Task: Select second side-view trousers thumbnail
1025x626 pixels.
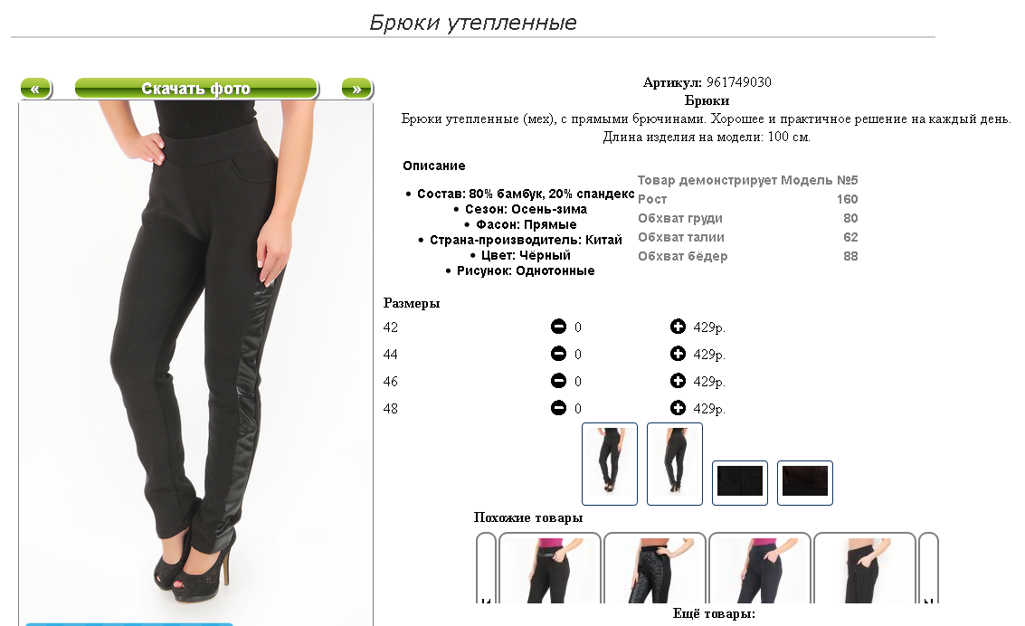Action: (x=675, y=464)
